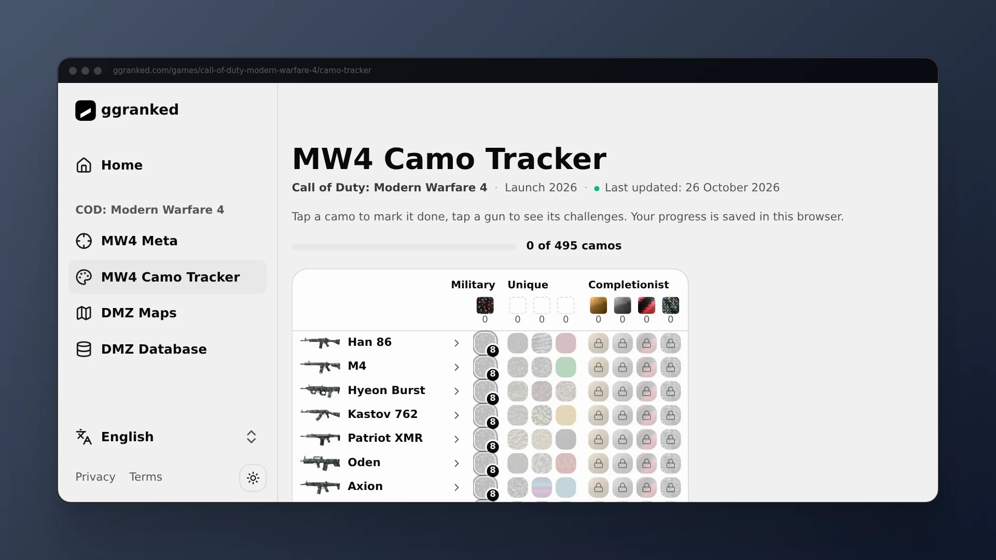Click Kastov 762 locked red camo
This screenshot has width=996, height=560.
[646, 415]
